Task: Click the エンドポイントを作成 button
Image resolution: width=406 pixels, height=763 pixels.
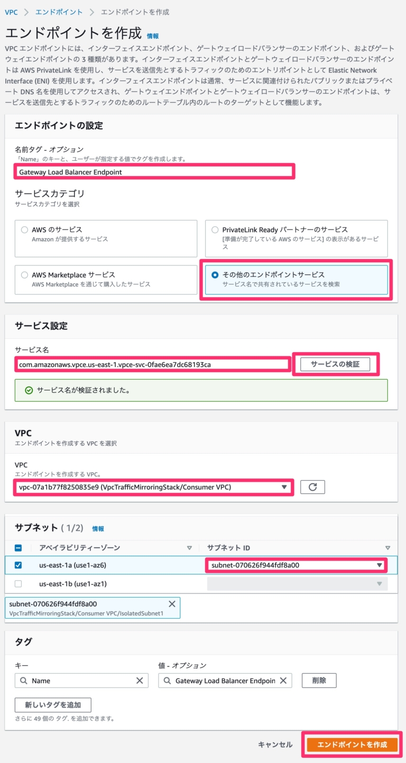Action: click(x=352, y=743)
